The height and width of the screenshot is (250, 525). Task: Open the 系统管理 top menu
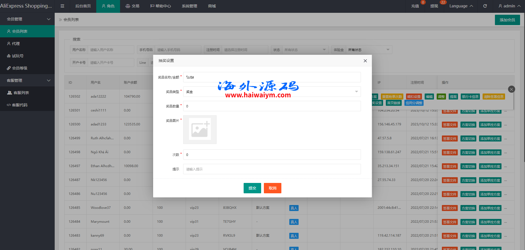(189, 6)
